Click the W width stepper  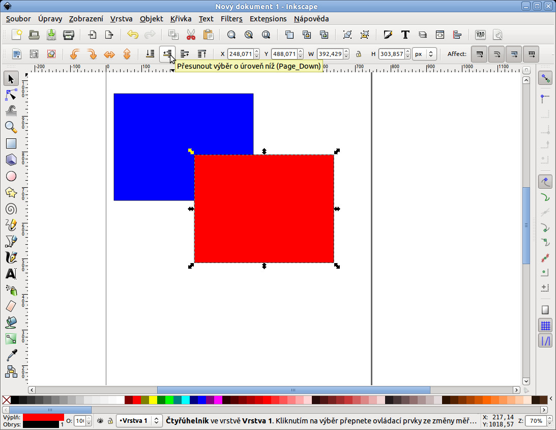[346, 54]
